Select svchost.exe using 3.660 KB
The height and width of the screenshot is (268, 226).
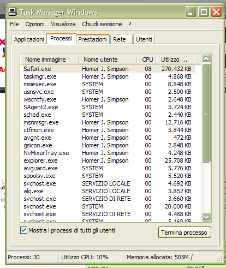coord(109,199)
